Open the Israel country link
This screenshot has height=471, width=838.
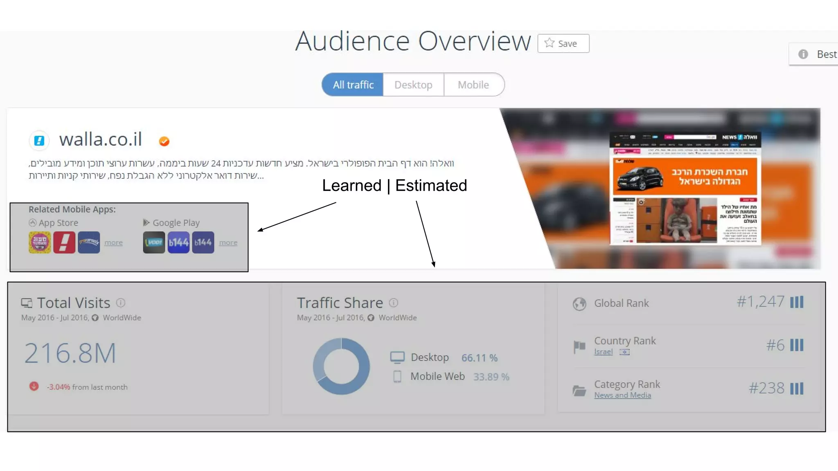(603, 352)
